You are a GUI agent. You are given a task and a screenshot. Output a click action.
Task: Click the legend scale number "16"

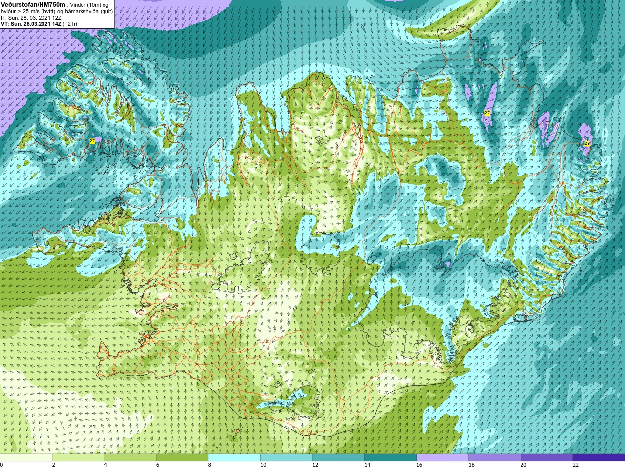pos(419,465)
